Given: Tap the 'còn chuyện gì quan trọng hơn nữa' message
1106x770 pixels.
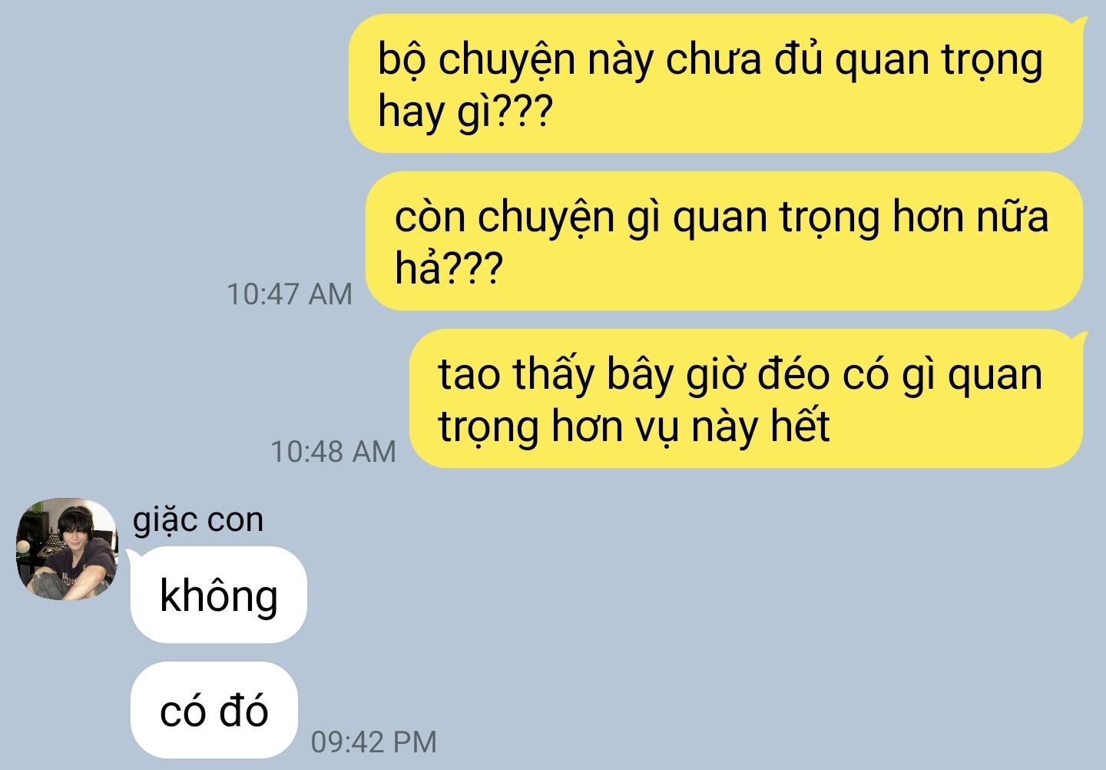Looking at the screenshot, I should click(724, 241).
